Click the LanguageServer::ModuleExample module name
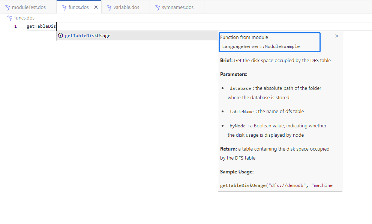 [x=261, y=46]
